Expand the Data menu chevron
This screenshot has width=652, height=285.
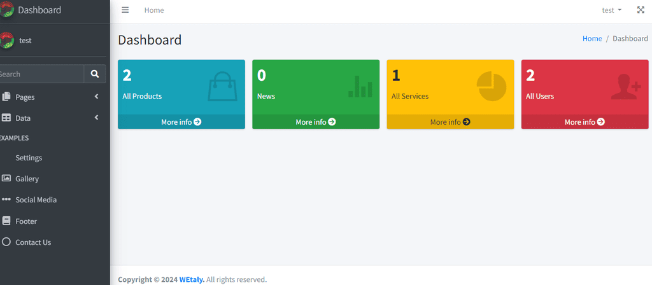point(97,118)
